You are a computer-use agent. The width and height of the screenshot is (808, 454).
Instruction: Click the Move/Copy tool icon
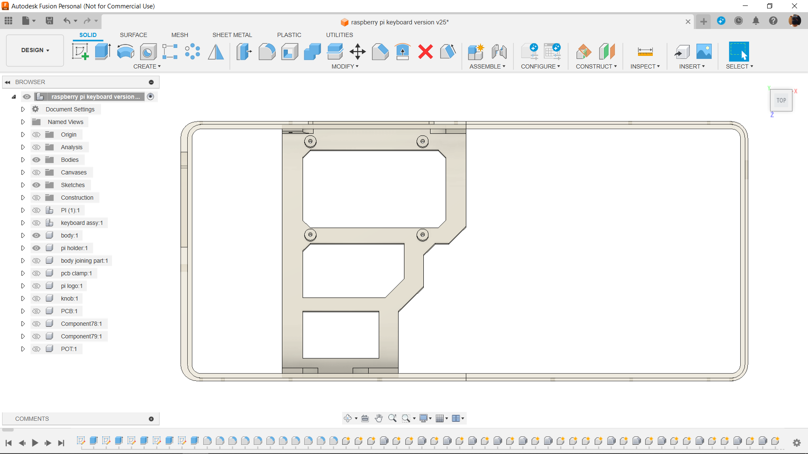(357, 52)
